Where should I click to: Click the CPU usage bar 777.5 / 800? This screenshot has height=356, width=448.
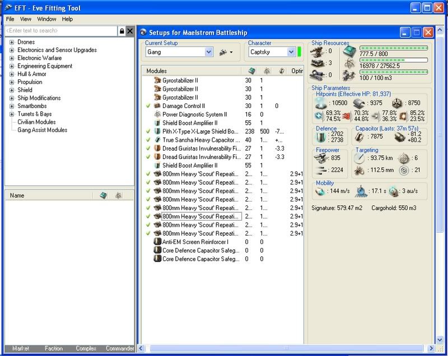(x=394, y=48)
